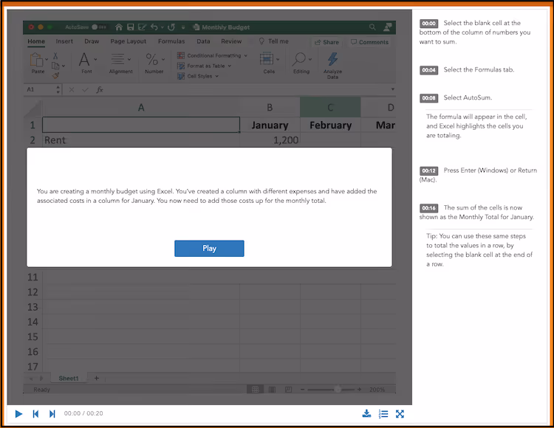The image size is (554, 428).
Task: Jump to the 00:12 Press Enter step
Action: pos(428,170)
